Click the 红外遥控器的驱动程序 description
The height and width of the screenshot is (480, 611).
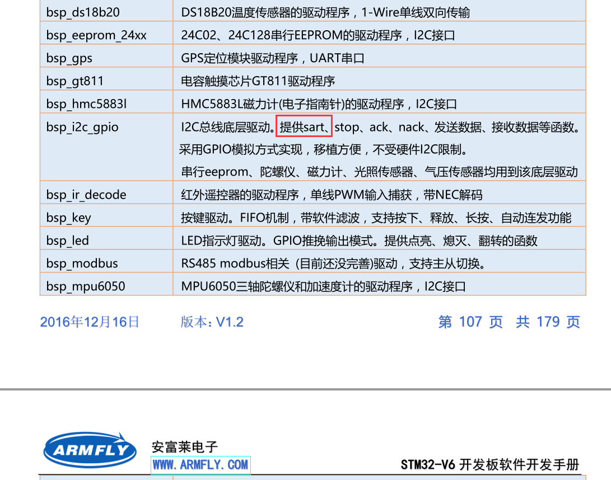[x=332, y=195]
